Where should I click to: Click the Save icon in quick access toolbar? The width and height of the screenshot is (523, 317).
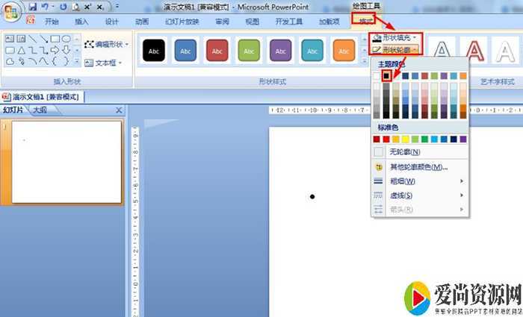[x=32, y=6]
